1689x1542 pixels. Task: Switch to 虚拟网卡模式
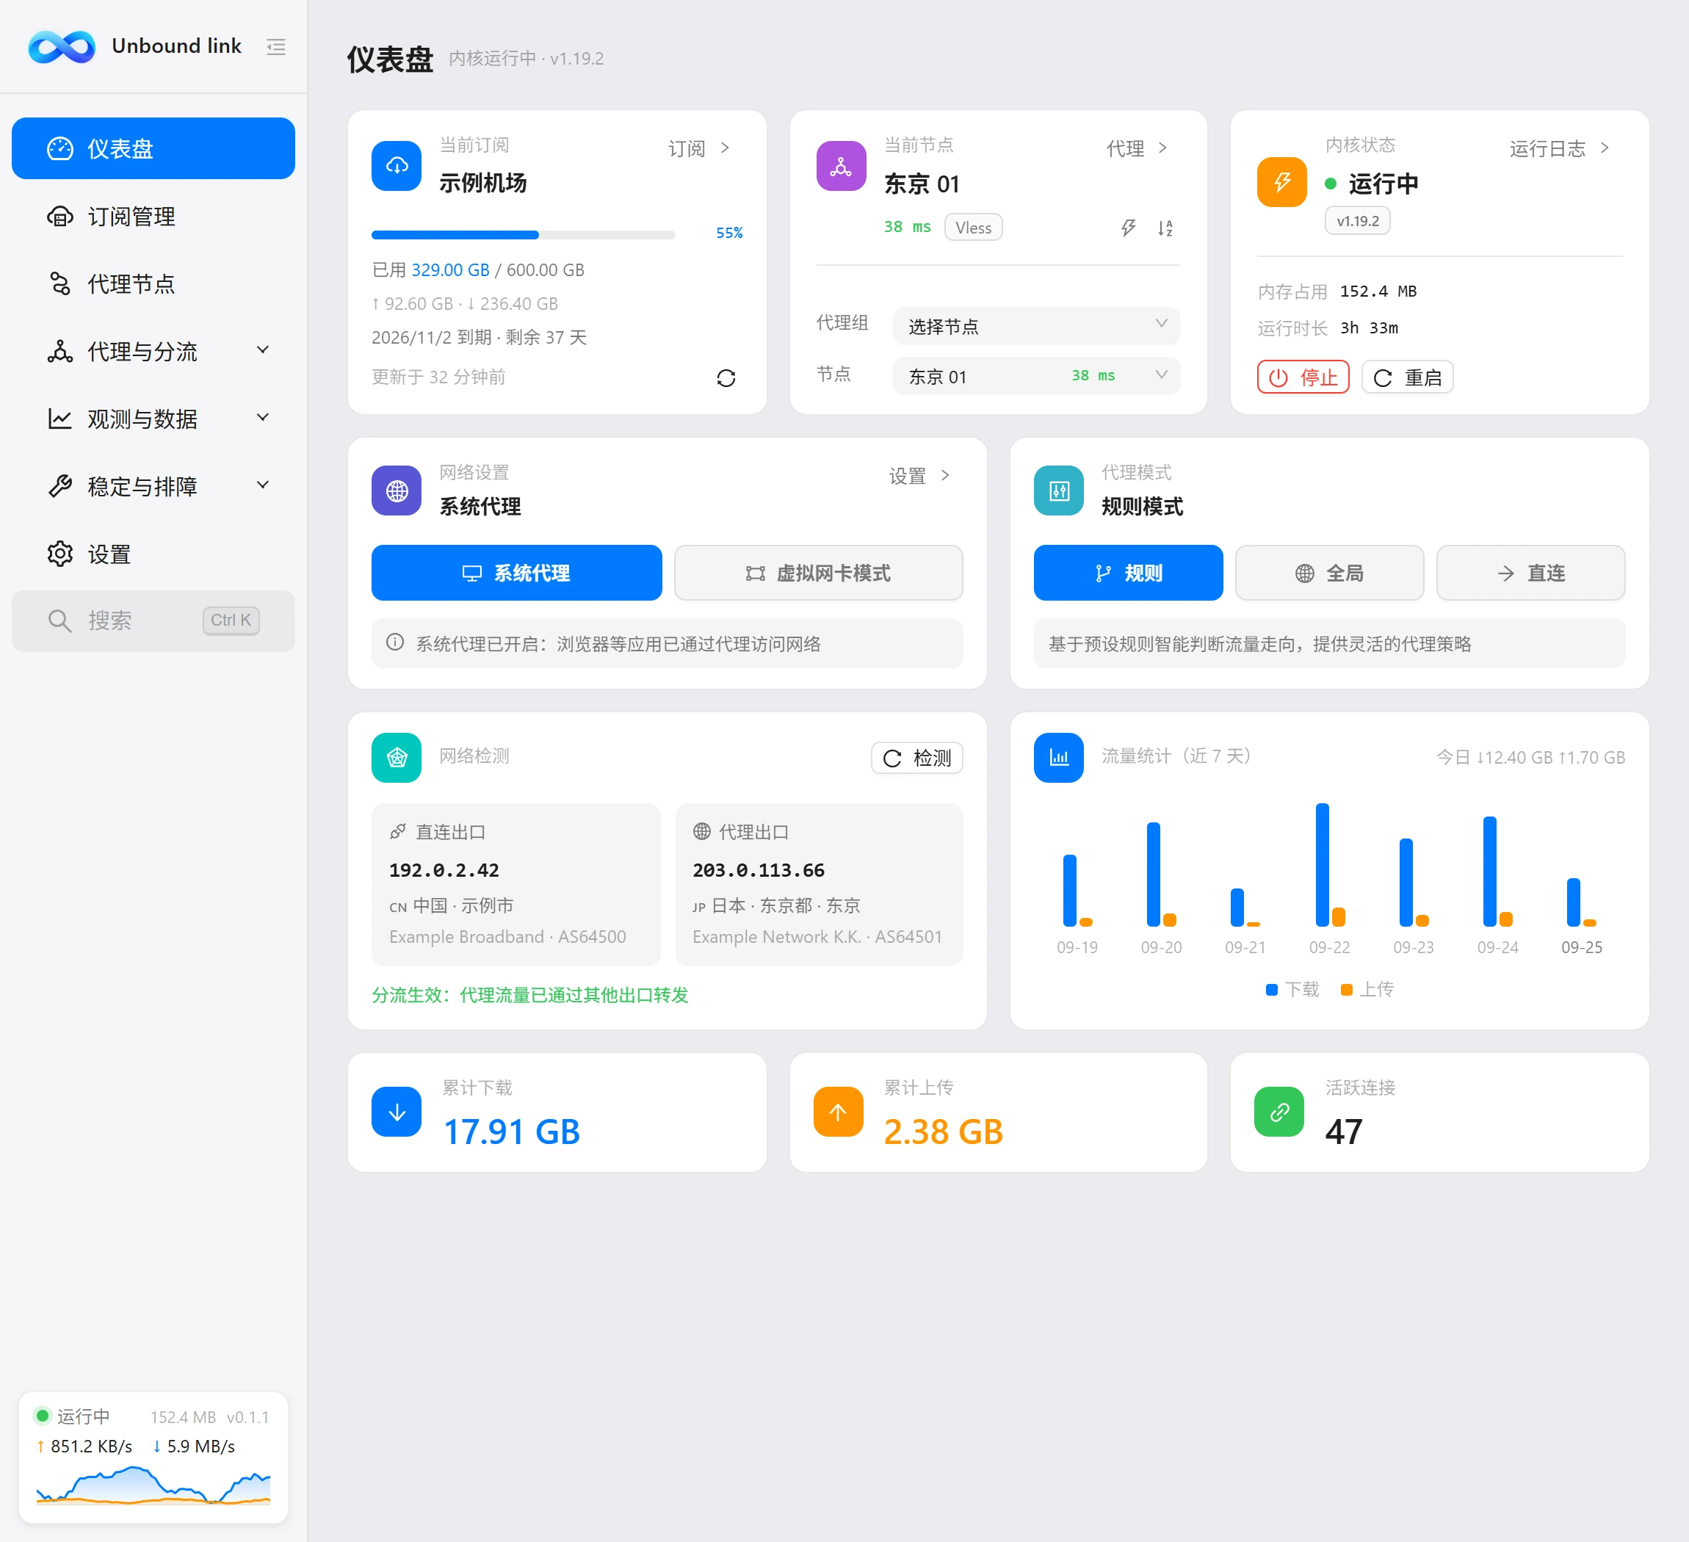pos(819,573)
